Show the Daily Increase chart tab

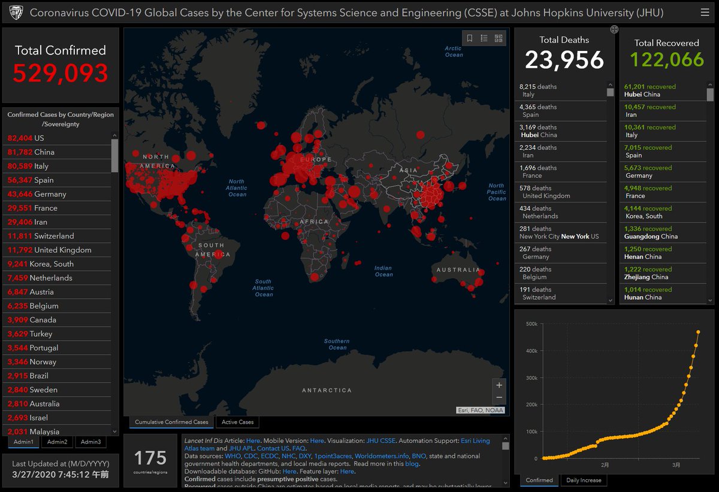[584, 480]
